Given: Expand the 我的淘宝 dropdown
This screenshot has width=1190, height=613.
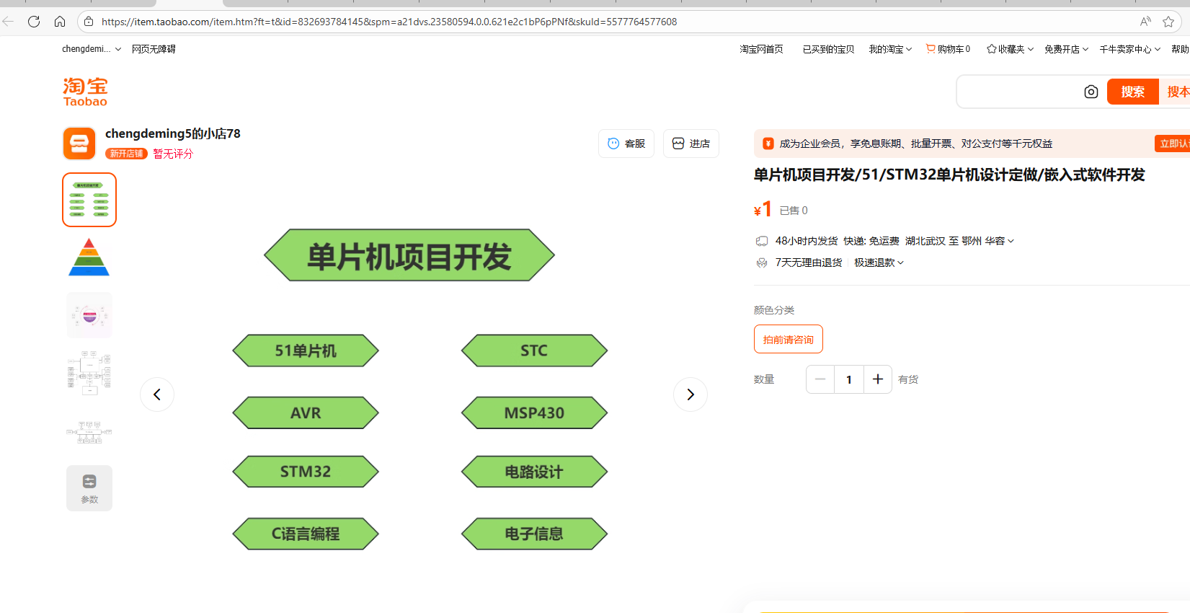Looking at the screenshot, I should [x=890, y=49].
